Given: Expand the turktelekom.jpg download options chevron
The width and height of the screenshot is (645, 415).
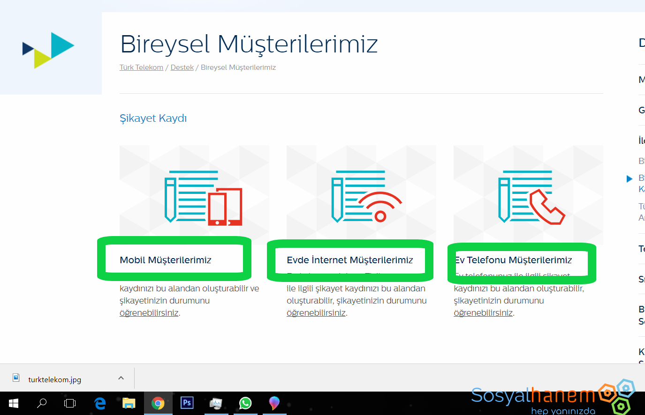Looking at the screenshot, I should [x=121, y=378].
